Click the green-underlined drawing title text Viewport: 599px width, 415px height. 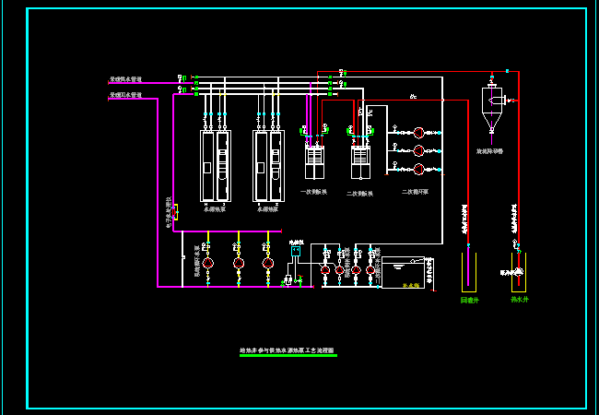(287, 350)
